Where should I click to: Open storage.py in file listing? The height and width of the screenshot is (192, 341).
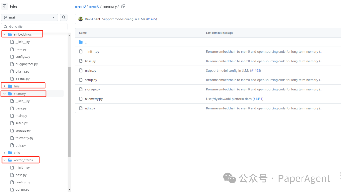tap(93, 90)
